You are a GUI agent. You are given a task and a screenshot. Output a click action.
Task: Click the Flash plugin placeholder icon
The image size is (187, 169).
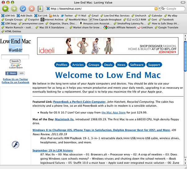pos(16,145)
